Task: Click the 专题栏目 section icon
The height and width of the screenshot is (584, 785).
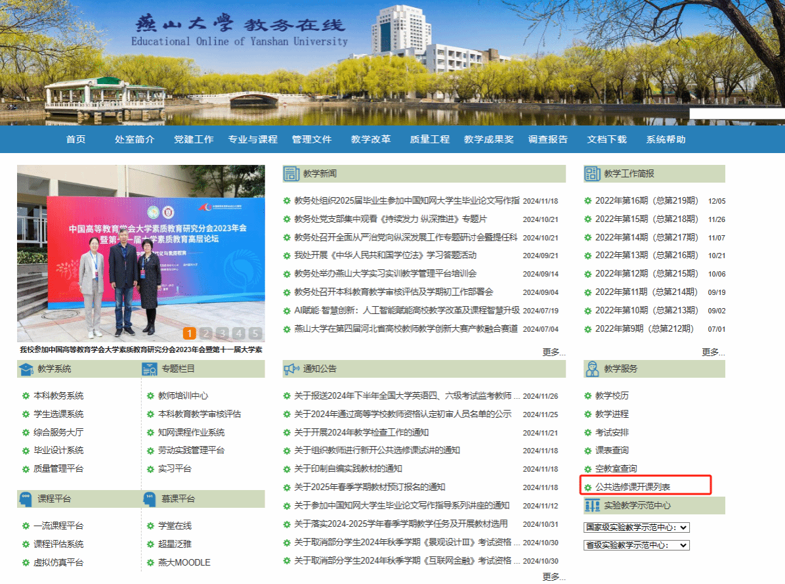Action: click(150, 369)
